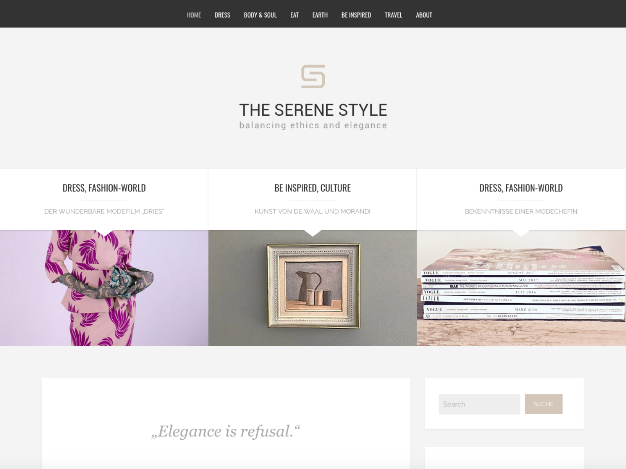Open article Kunst von de Waal und Morandi
The width and height of the screenshot is (626, 469).
313,211
